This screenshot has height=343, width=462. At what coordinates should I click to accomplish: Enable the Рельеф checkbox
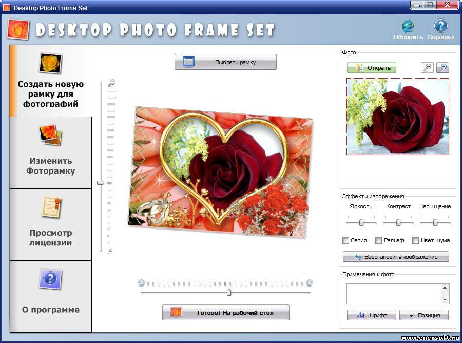pos(379,240)
